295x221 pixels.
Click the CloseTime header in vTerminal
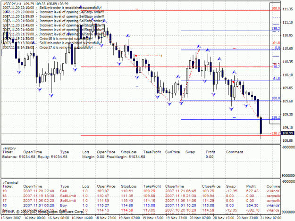[x=174, y=186]
